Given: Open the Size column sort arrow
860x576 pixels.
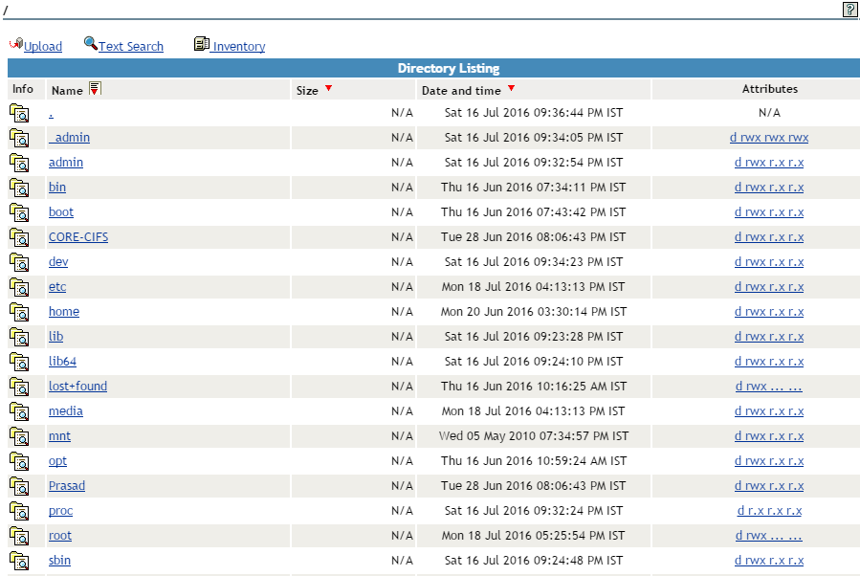Looking at the screenshot, I should tap(329, 88).
